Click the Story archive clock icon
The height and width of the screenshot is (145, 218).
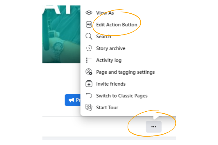click(89, 48)
